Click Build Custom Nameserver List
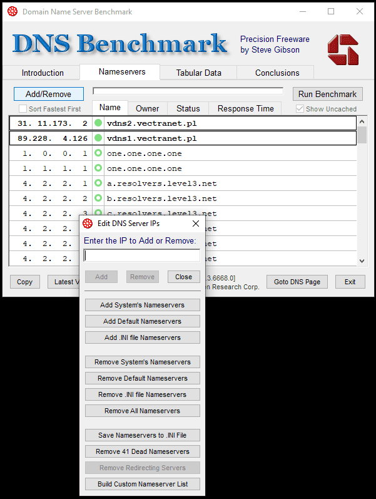The image size is (376, 499). pos(142,484)
